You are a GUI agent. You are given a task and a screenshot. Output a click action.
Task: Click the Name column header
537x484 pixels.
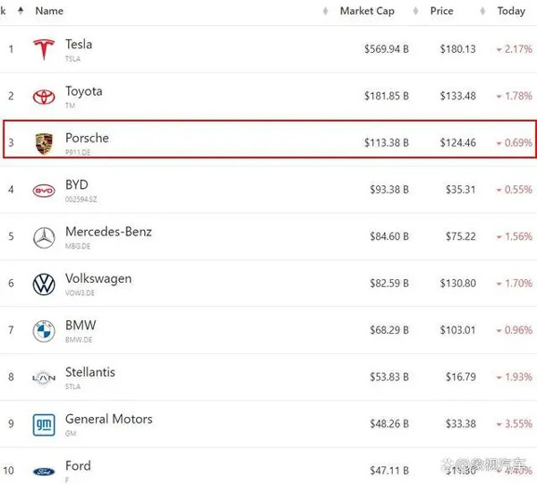click(x=49, y=11)
